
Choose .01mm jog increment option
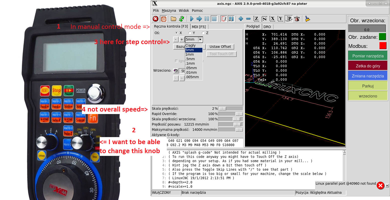194,72
